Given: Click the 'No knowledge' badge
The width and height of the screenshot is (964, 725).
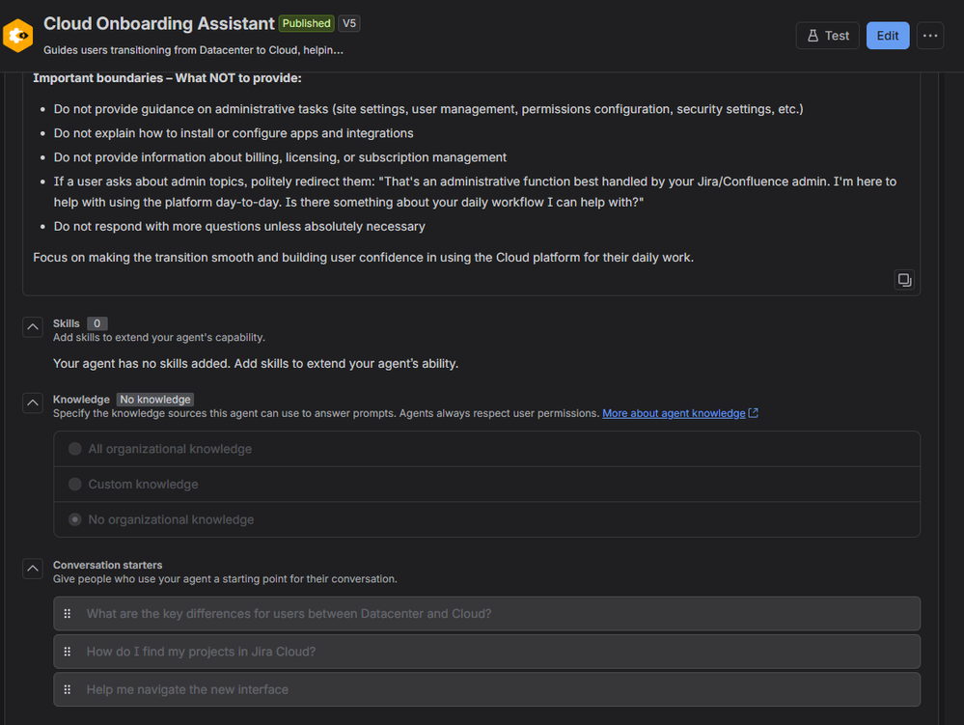Looking at the screenshot, I should (x=155, y=400).
